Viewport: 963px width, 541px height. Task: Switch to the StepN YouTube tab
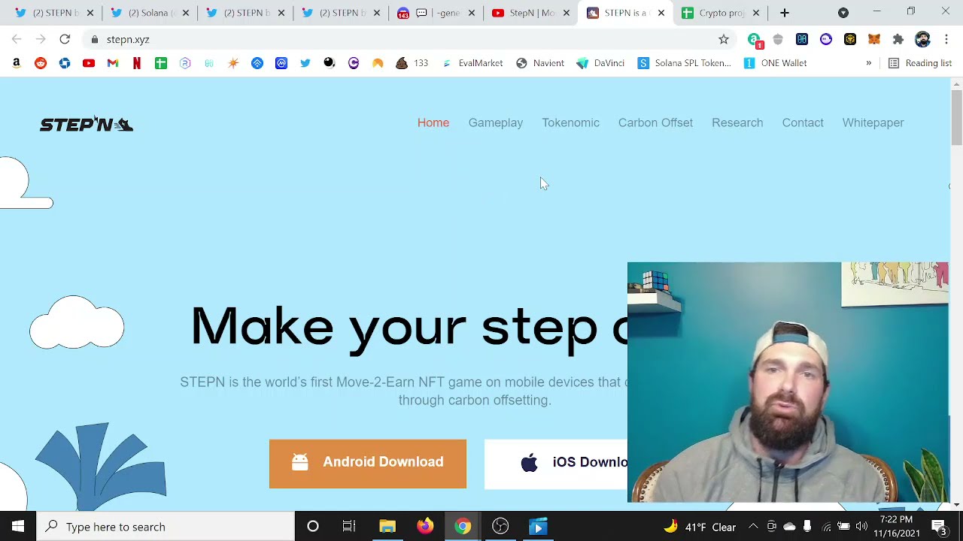tap(530, 13)
